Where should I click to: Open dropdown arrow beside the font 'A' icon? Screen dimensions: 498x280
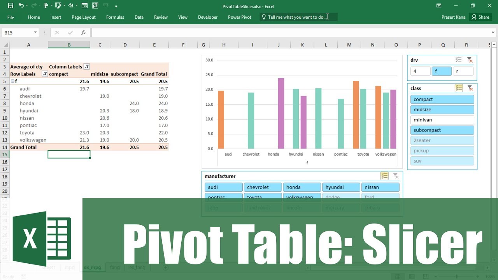(77, 6)
